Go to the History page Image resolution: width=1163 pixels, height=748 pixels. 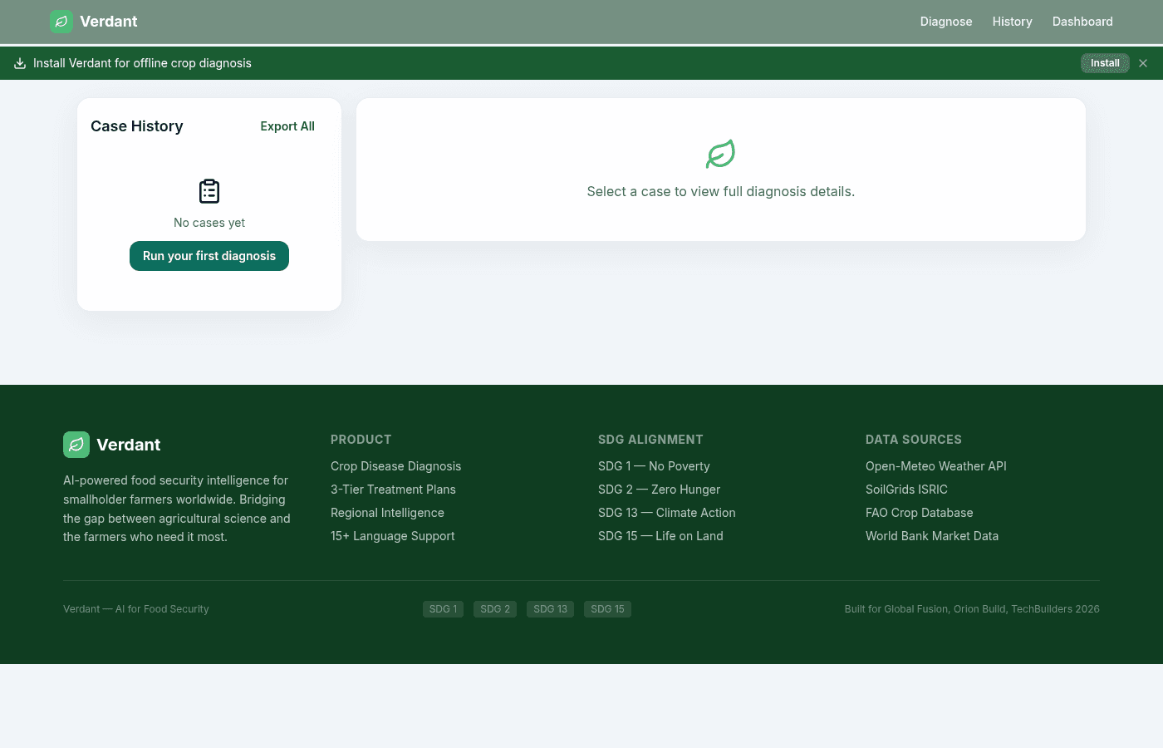[1012, 22]
